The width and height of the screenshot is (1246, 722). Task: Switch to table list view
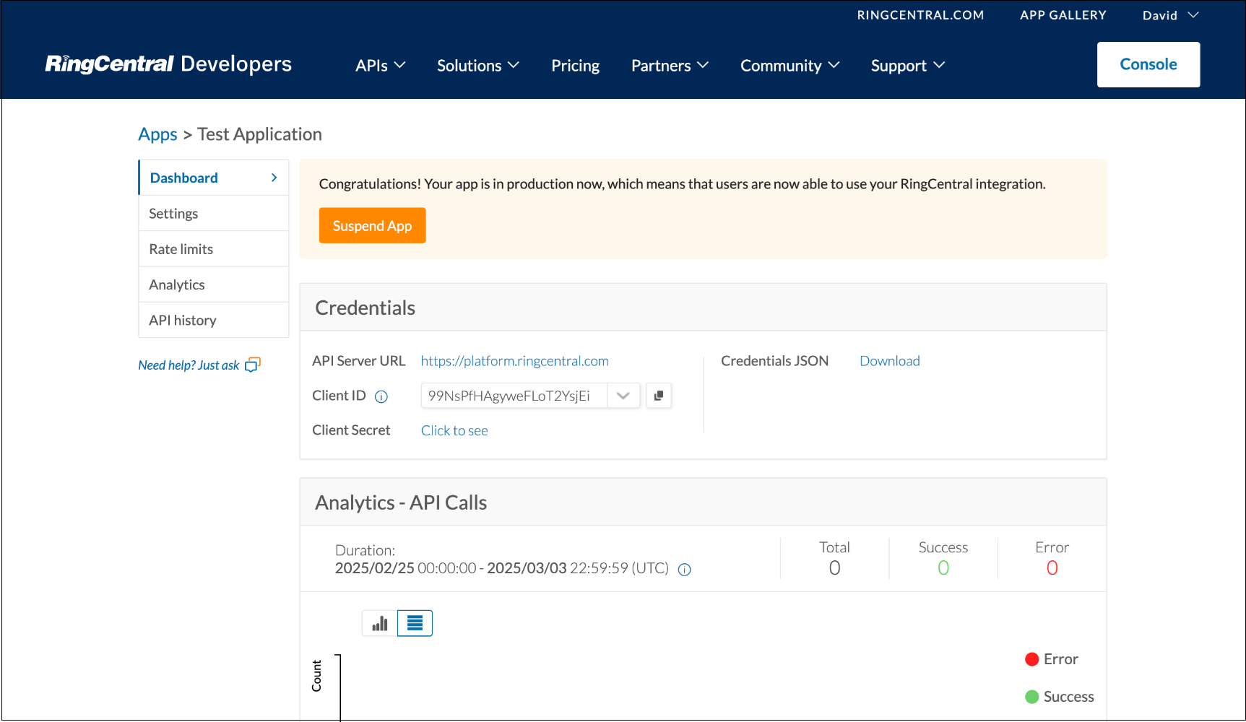[x=415, y=623]
